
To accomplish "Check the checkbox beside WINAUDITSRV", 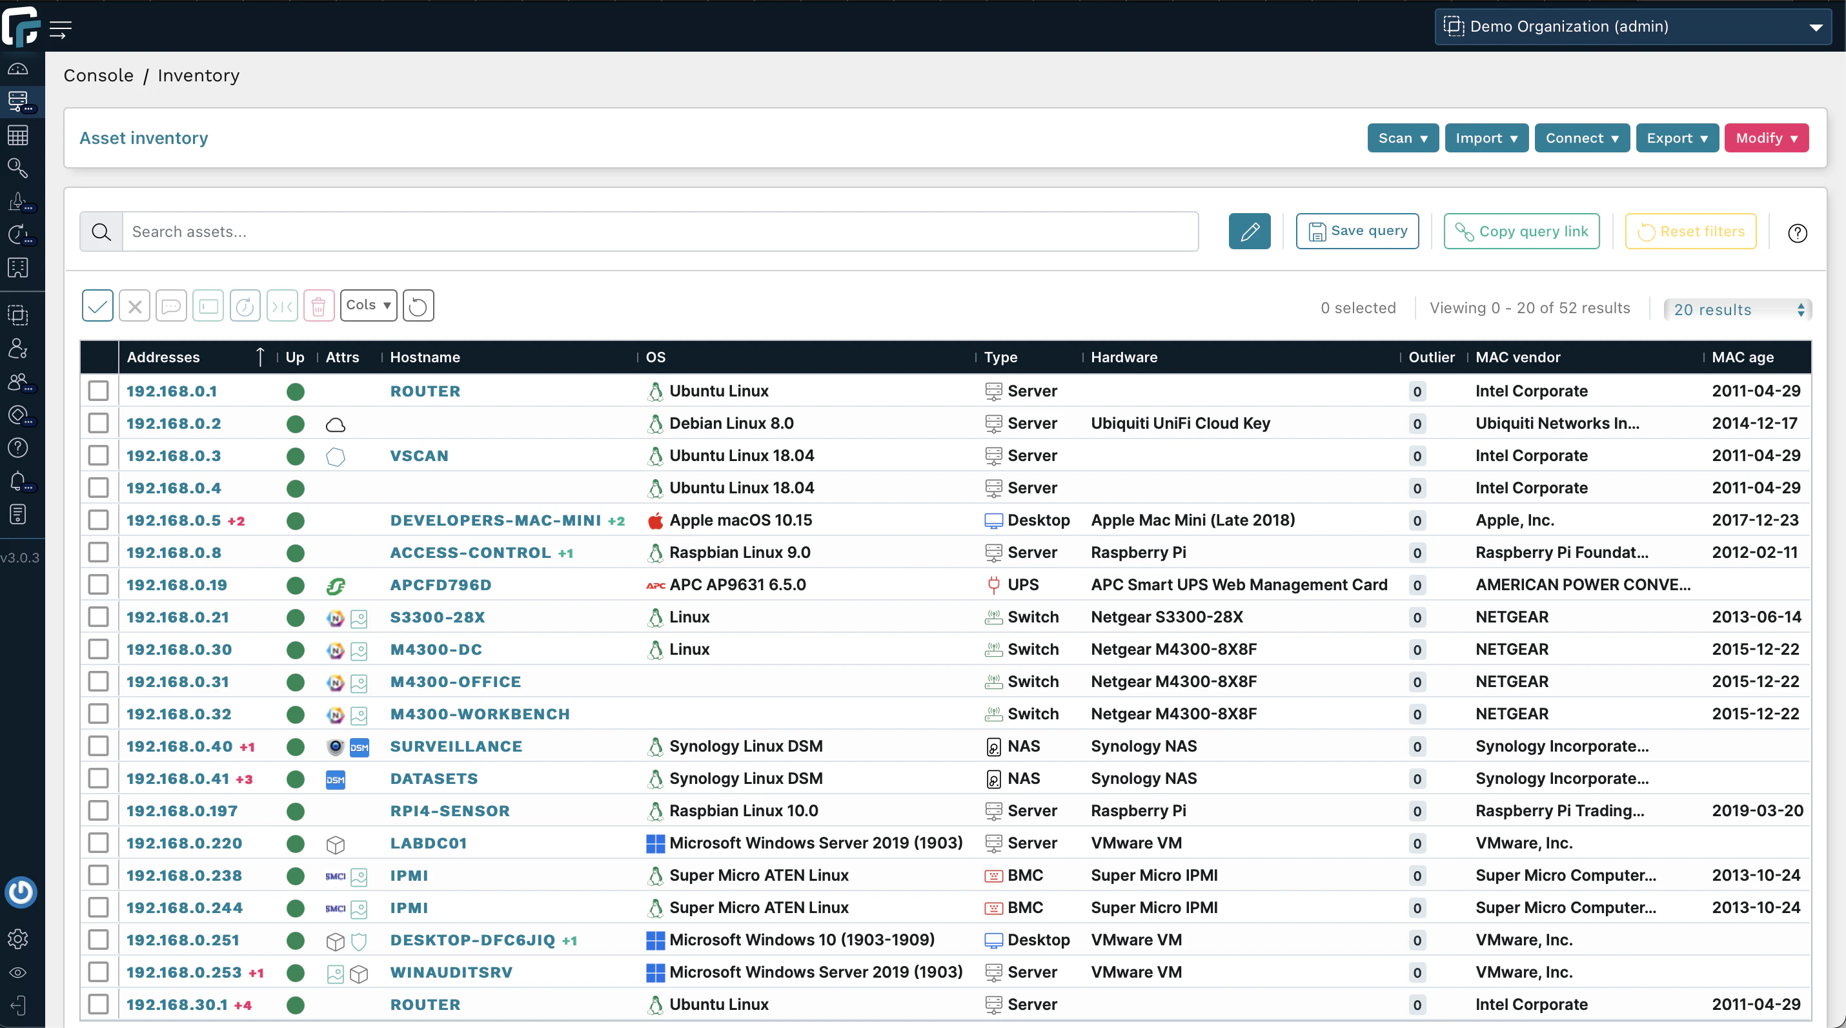I will [x=98, y=973].
